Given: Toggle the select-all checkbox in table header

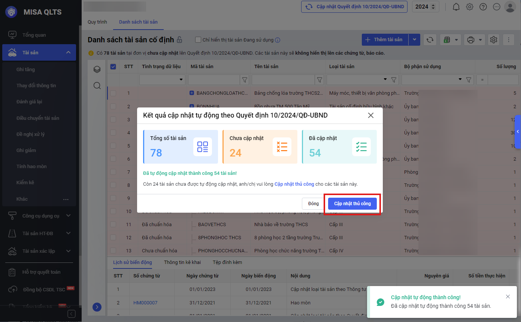Looking at the screenshot, I should point(113,67).
